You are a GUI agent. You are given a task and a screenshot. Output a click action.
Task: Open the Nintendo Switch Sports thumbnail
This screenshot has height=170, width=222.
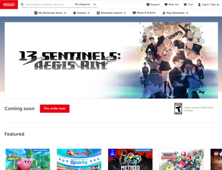[x=79, y=159]
